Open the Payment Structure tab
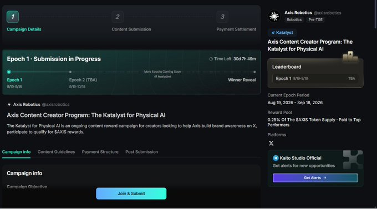The image size is (377, 209). pos(100,152)
